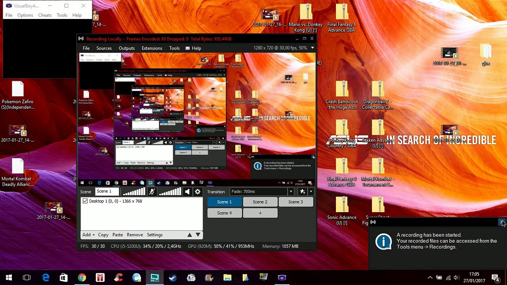Move the source up with the arrow
This screenshot has height=285, width=507.
pos(190,235)
